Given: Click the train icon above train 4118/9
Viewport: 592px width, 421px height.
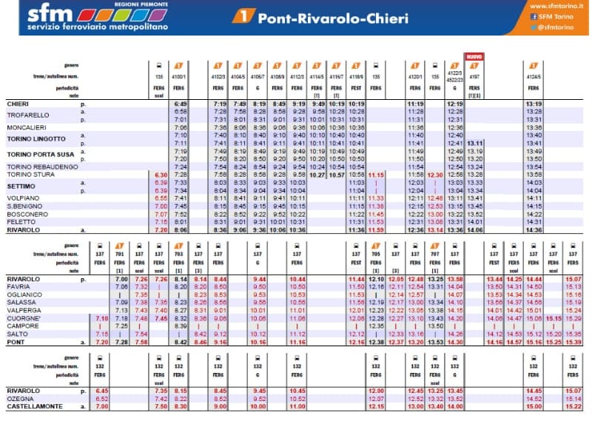Looking at the screenshot, I should pyautogui.click(x=355, y=65).
